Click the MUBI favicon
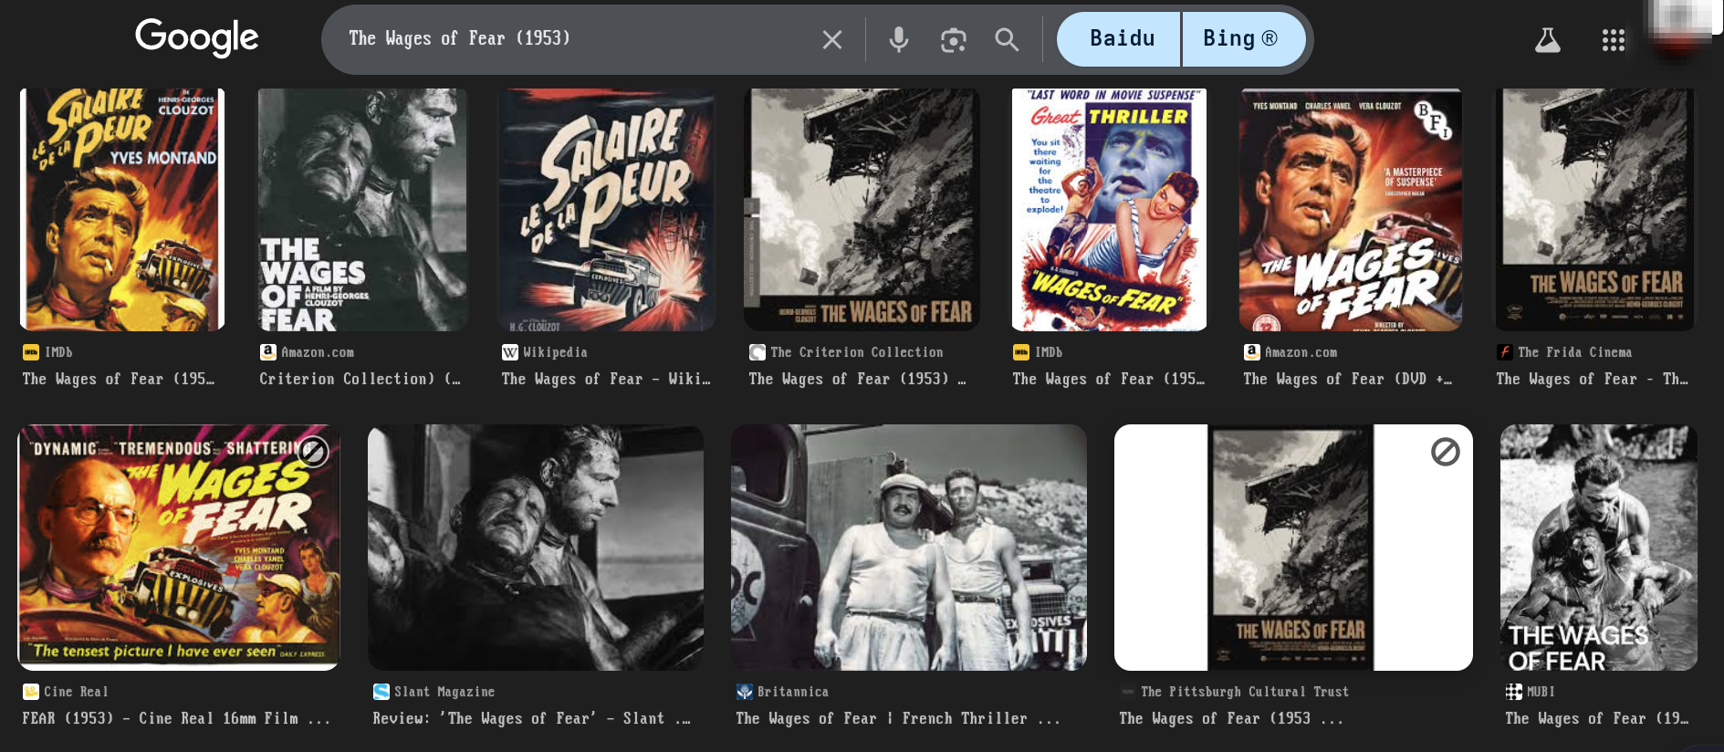The image size is (1724, 752). [1514, 692]
